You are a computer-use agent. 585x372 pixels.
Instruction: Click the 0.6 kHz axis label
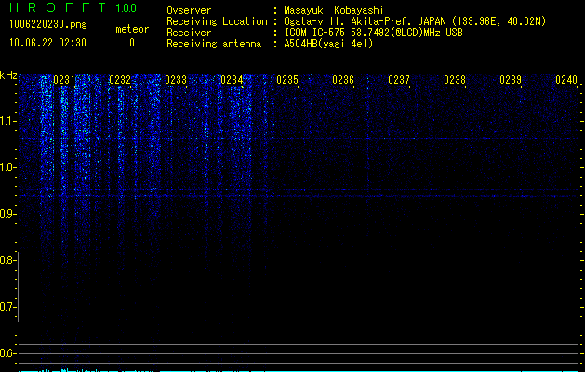tap(8, 353)
